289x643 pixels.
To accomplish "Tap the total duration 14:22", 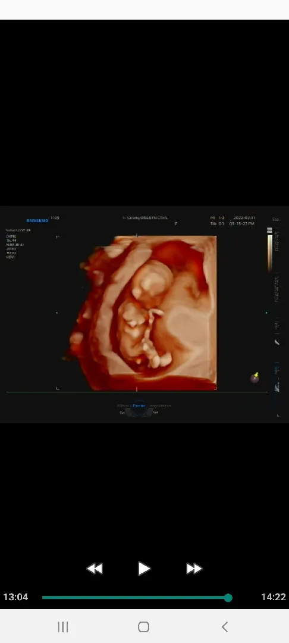I will click(274, 597).
